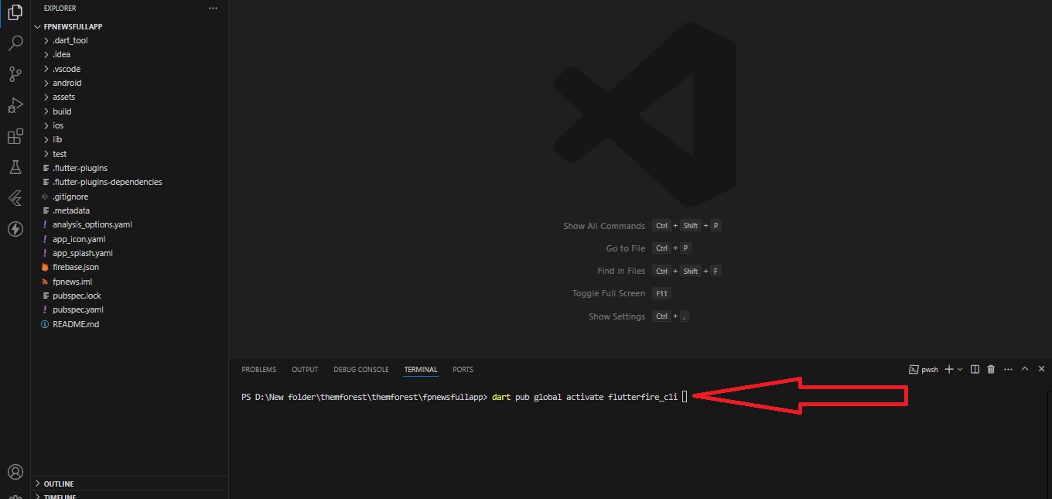Screen dimensions: 1052x499
Task: Open pubspec.yaml file
Action: pos(129,309)
